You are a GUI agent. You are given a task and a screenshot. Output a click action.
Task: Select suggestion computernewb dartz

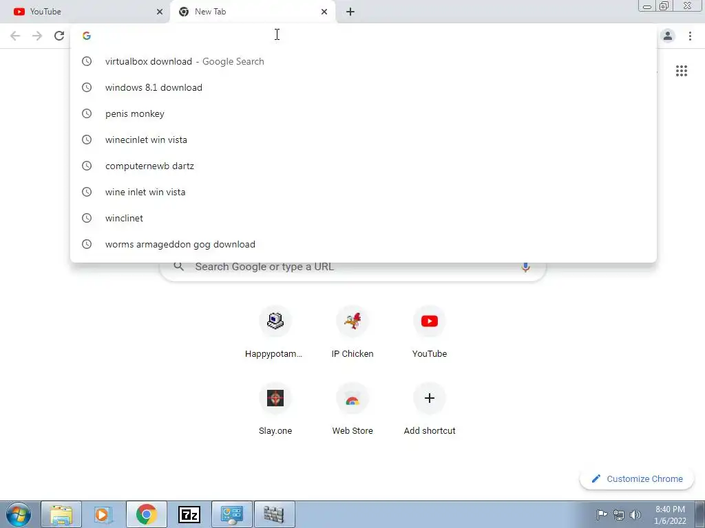coord(364,166)
